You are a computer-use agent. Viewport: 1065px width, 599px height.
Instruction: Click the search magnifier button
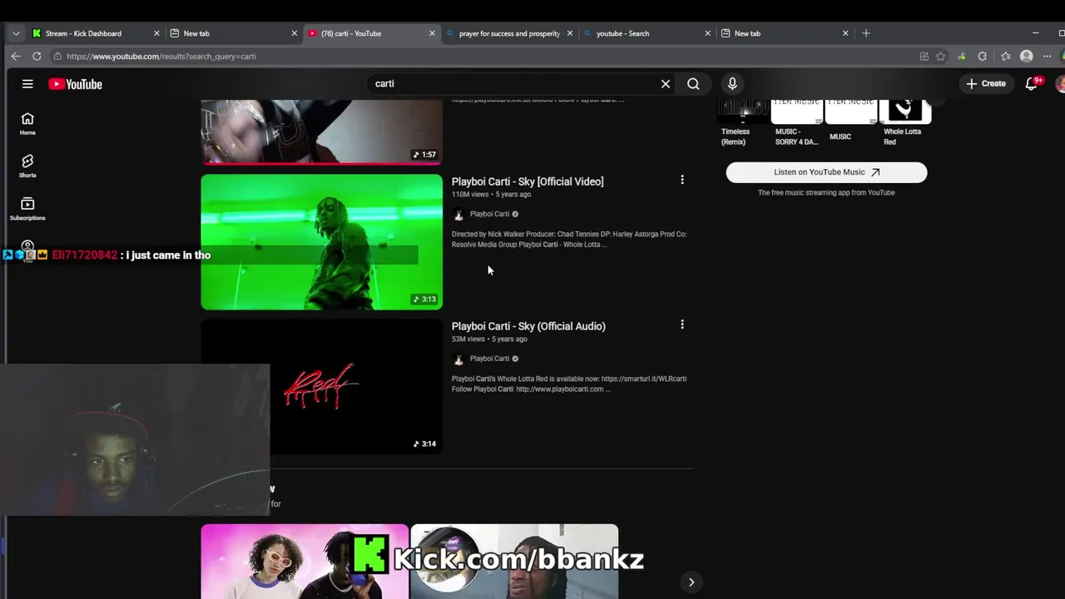coord(693,84)
